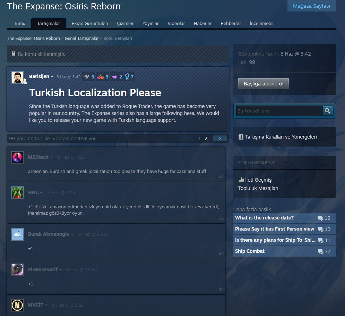Open MVCİT's avatar
Image resolution: width=345 pixels, height=316 pixels.
(17, 305)
